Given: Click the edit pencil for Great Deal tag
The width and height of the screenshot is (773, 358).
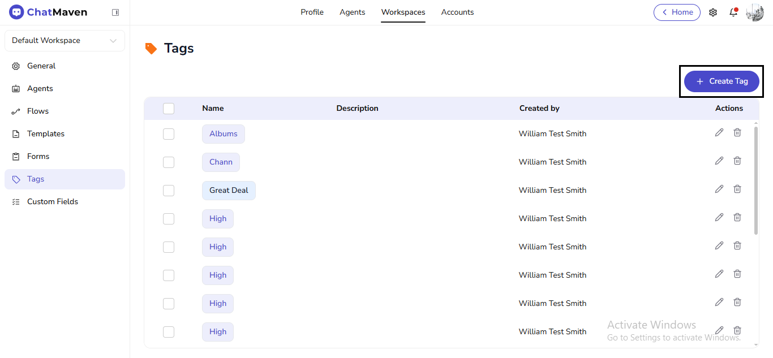Looking at the screenshot, I should coord(719,189).
